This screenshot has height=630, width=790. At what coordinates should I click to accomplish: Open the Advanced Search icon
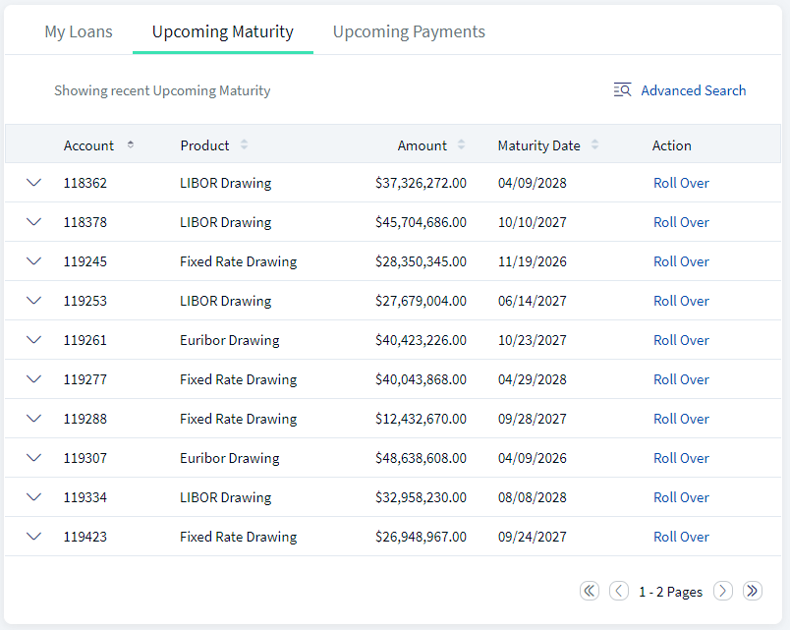pyautogui.click(x=622, y=89)
